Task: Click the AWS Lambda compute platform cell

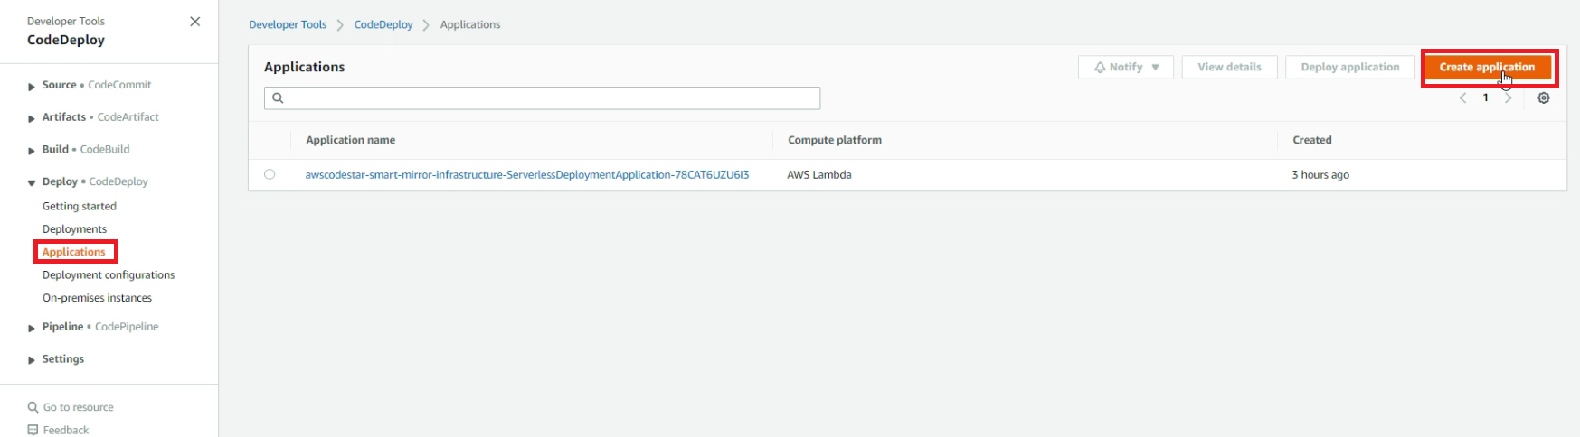Action: pos(819,174)
